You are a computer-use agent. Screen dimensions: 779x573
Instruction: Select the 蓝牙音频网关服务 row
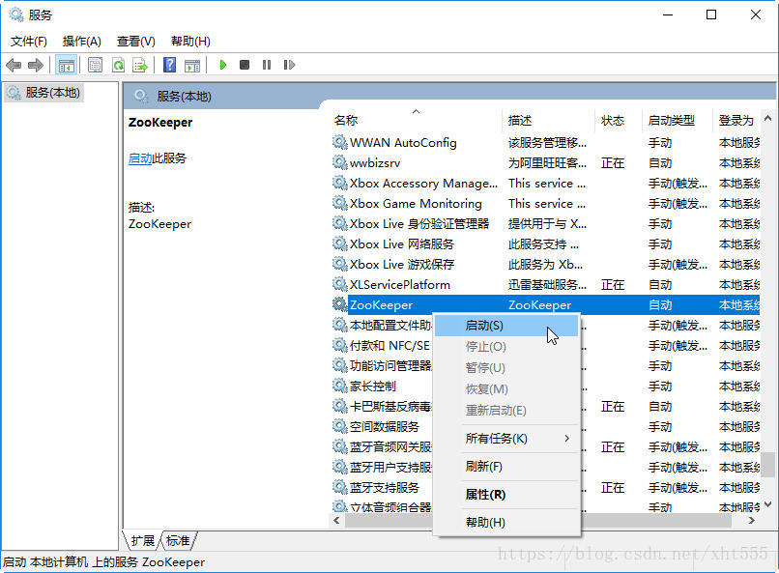pyautogui.click(x=545, y=446)
